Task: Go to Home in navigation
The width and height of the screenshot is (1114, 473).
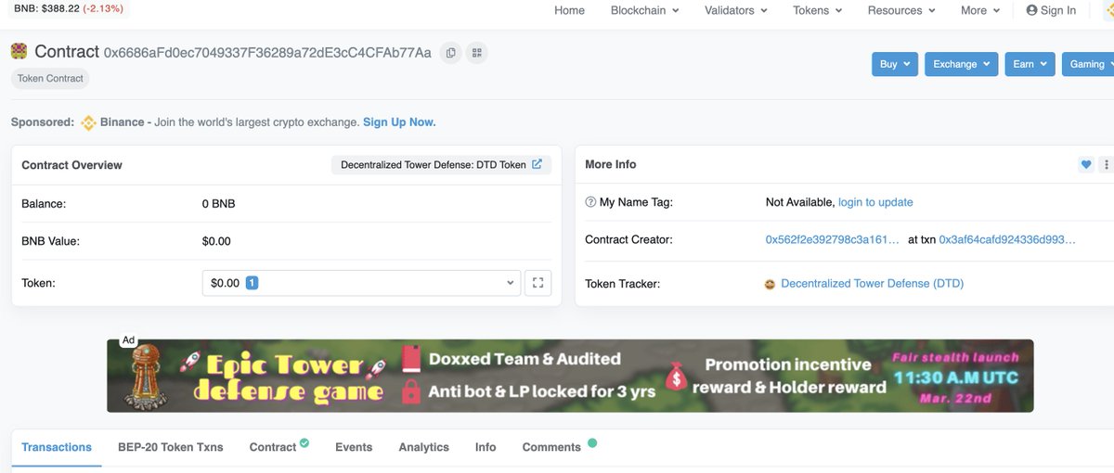Action: click(569, 10)
